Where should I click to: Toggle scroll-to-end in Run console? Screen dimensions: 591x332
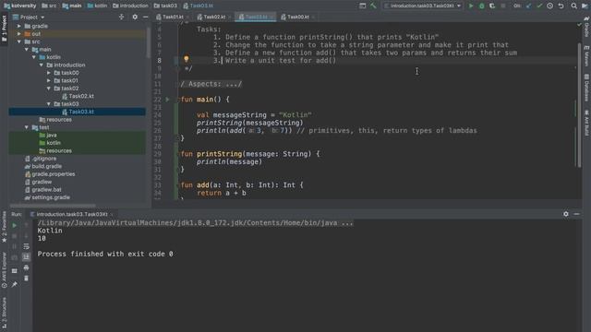(x=26, y=257)
